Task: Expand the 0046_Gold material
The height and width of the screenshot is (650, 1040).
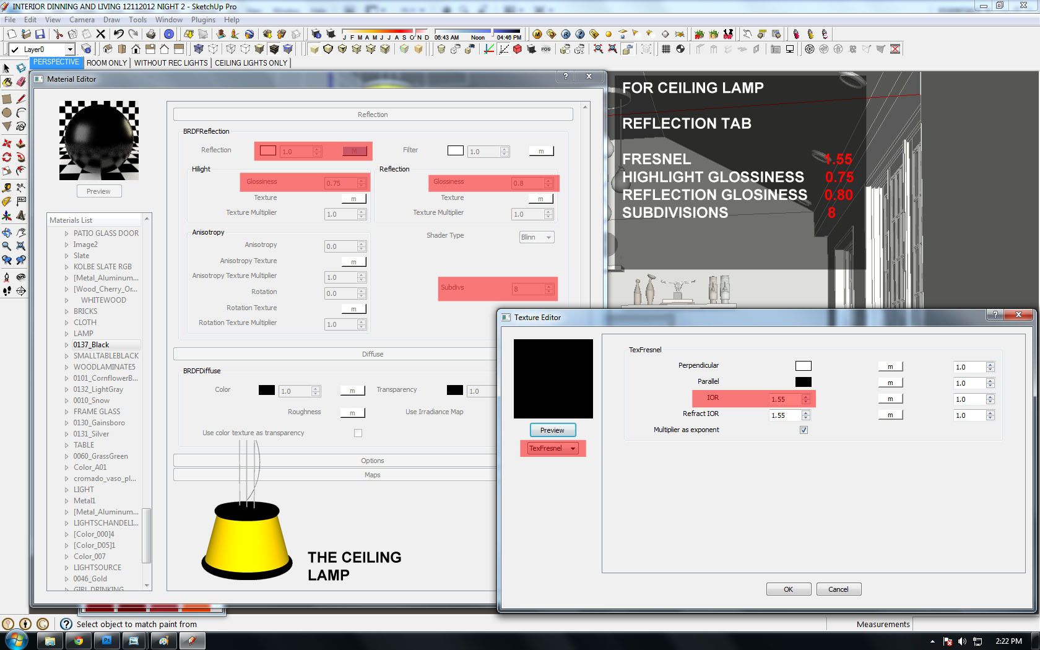Action: click(66, 579)
